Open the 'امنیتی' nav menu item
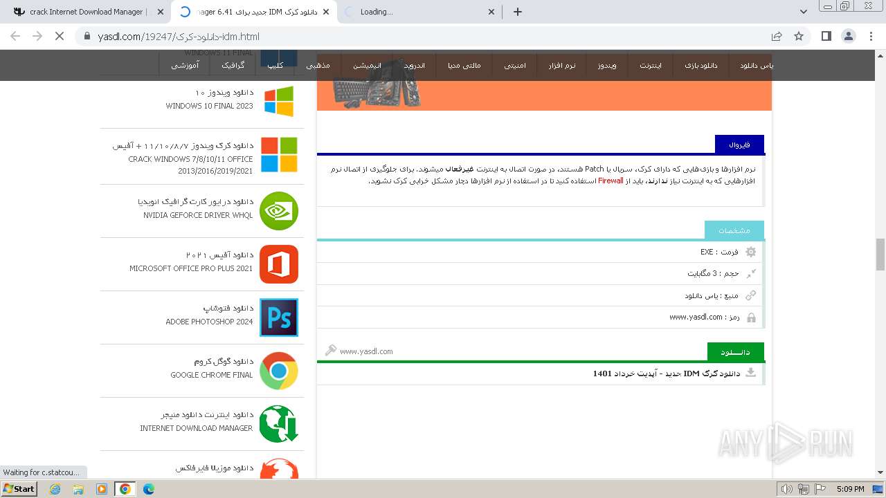The width and height of the screenshot is (886, 498). coord(515,66)
